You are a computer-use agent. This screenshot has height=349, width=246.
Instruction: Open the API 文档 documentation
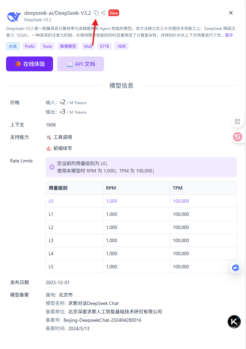pyautogui.click(x=81, y=64)
